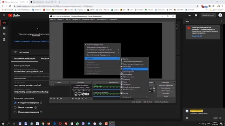The height and width of the screenshot is (126, 225).
Task: Switch to the НАСТРОЙКИ ТРАНСЛЯЦИИ tab
Action: (x=25, y=59)
